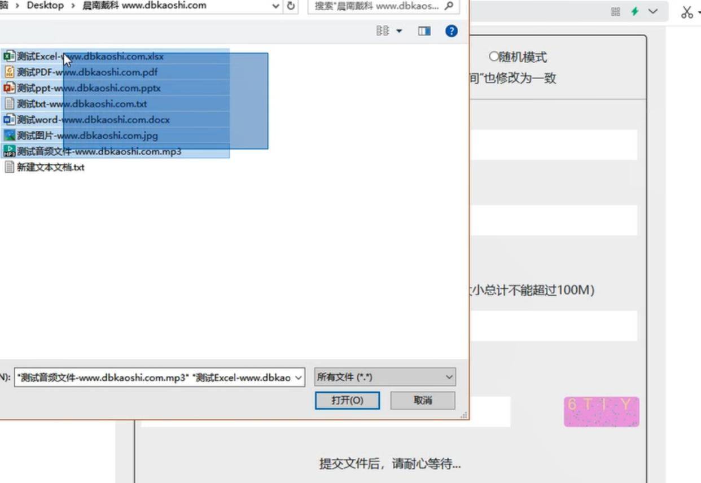
Task: Click the search magnifier icon
Action: 449,6
